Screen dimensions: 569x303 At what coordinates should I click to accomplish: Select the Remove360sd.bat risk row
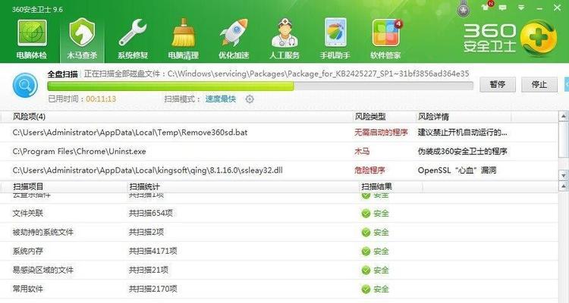point(278,133)
